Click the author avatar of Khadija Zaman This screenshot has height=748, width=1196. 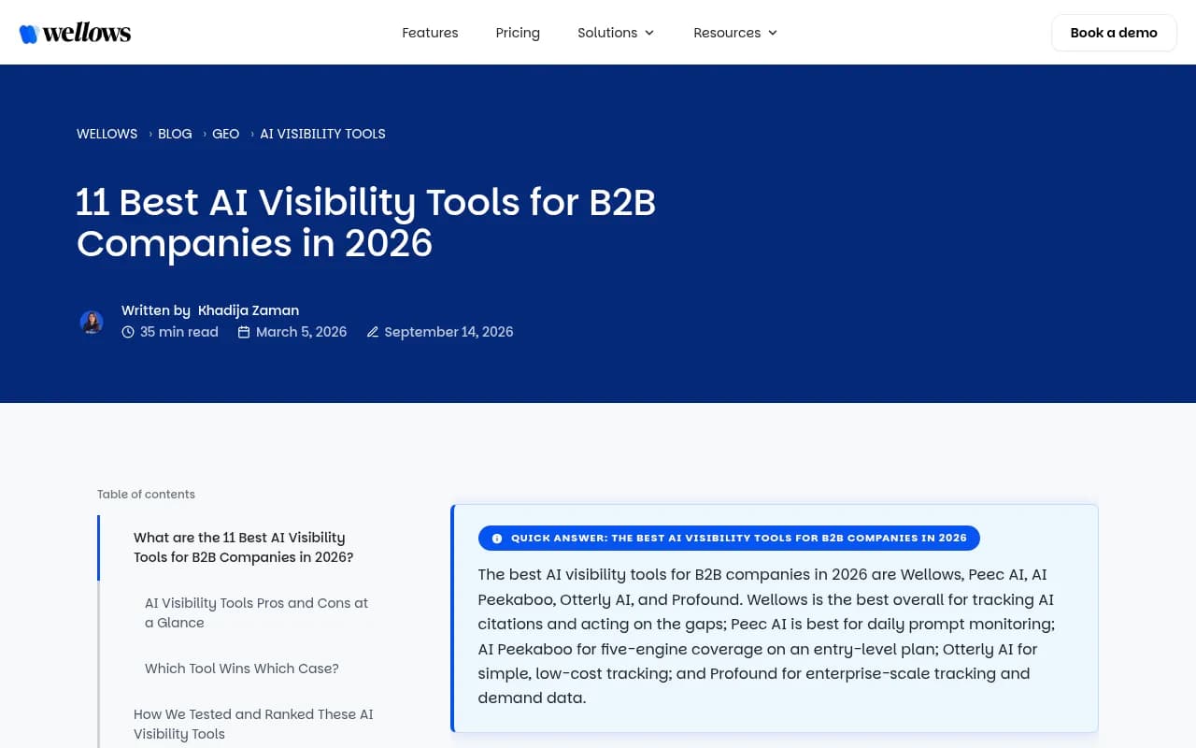[92, 323]
